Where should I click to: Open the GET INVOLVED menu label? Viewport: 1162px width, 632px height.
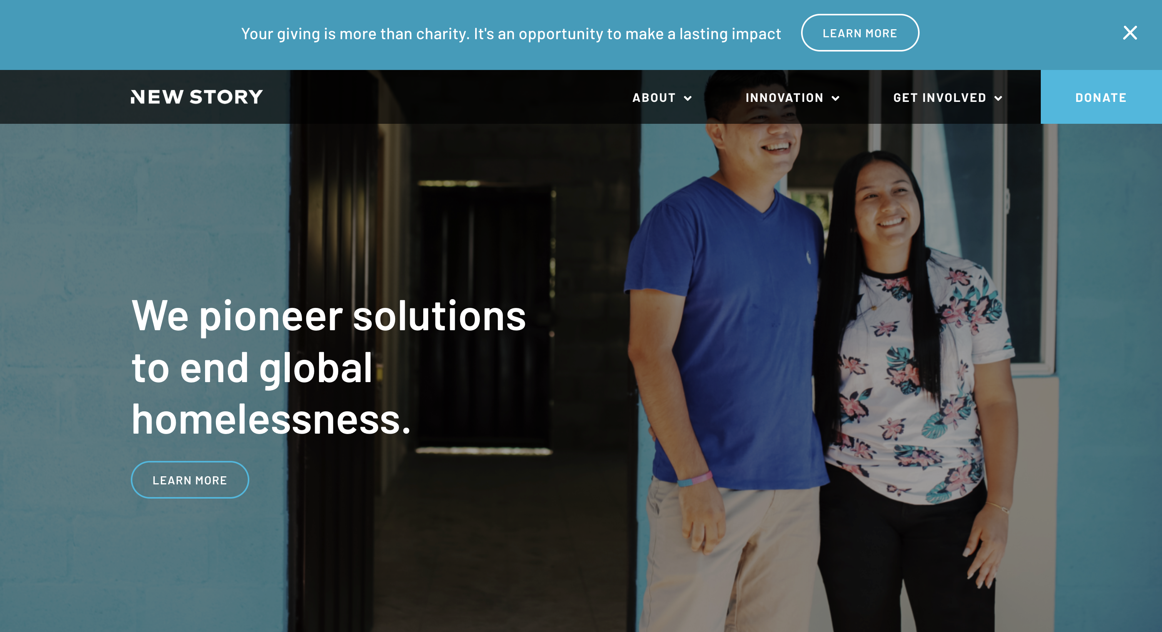point(940,98)
